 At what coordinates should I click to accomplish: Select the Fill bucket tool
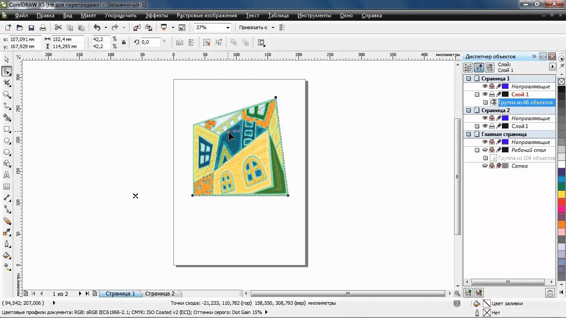pyautogui.click(x=7, y=255)
